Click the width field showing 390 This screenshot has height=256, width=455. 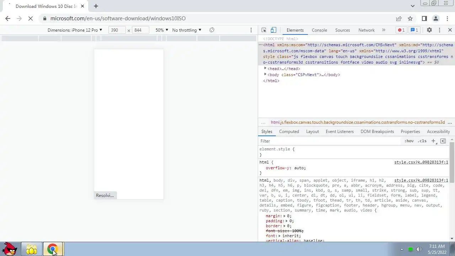(x=117, y=30)
